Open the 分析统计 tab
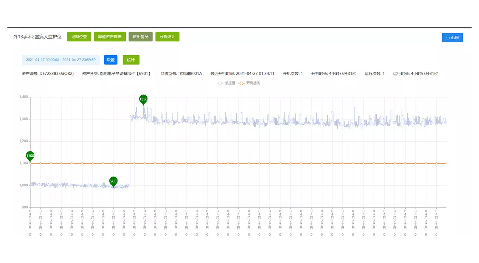 167,37
